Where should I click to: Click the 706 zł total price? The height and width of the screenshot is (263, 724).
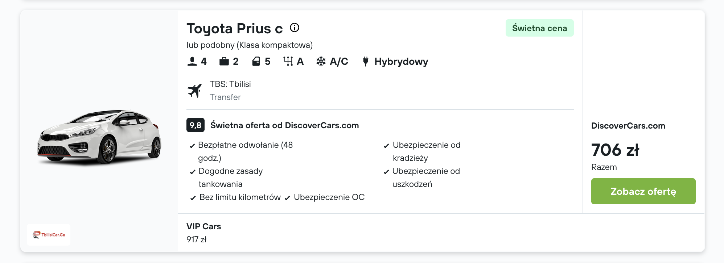(x=615, y=150)
